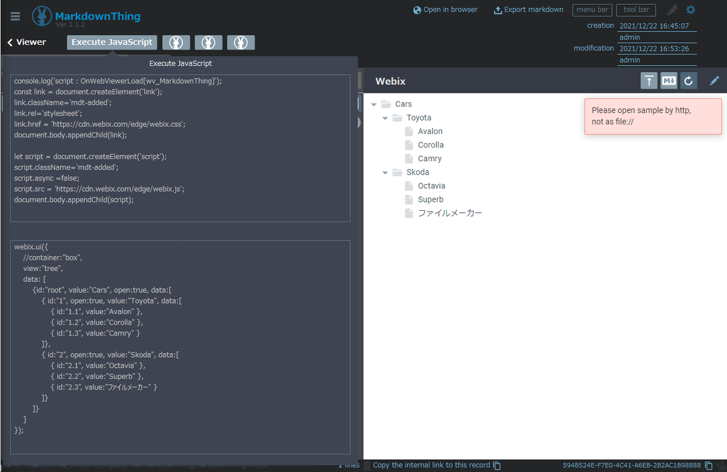Image resolution: width=727 pixels, height=472 pixels.
Task: Select Octavia label in the tree
Action: (431, 186)
